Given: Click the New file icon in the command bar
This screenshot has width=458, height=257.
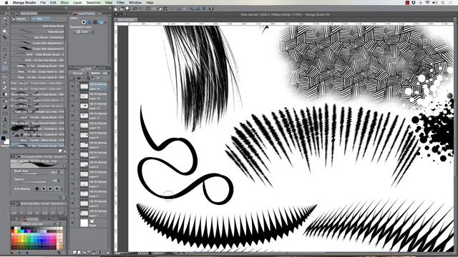Looking at the screenshot, I should click(117, 9).
